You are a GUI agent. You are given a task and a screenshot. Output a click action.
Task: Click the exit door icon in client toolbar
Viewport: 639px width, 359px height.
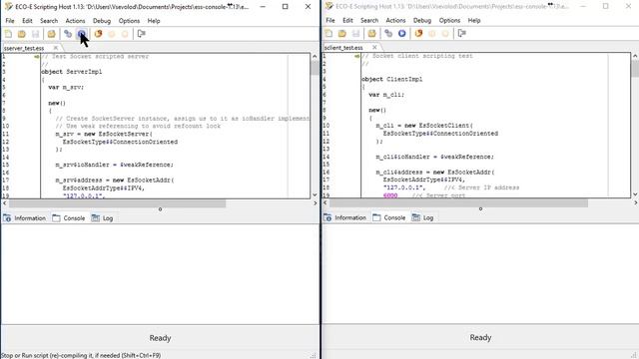coord(461,33)
